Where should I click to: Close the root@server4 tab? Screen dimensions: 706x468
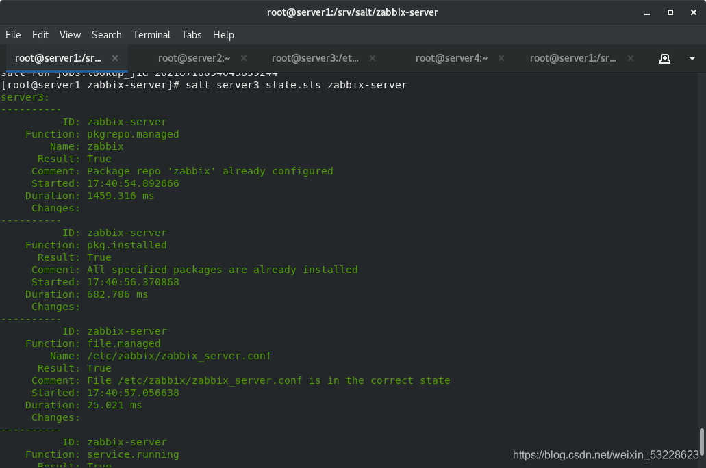[501, 58]
